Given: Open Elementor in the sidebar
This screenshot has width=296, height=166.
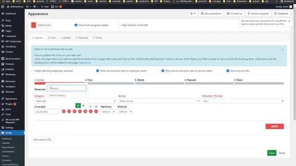Looking at the screenshot, I should 10,81.
